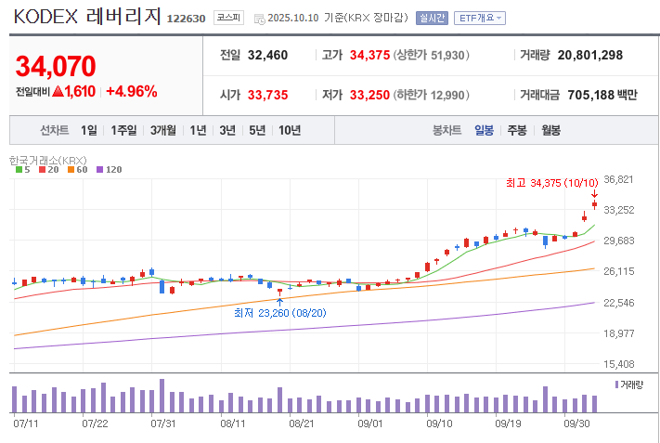The width and height of the screenshot is (660, 443).
Task: Click the 22,546 price axis label
Action: pyautogui.click(x=618, y=303)
